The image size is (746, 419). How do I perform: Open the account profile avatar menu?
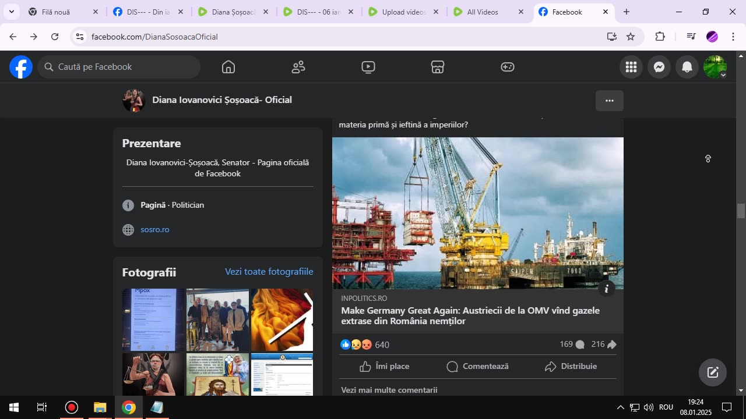[715, 67]
